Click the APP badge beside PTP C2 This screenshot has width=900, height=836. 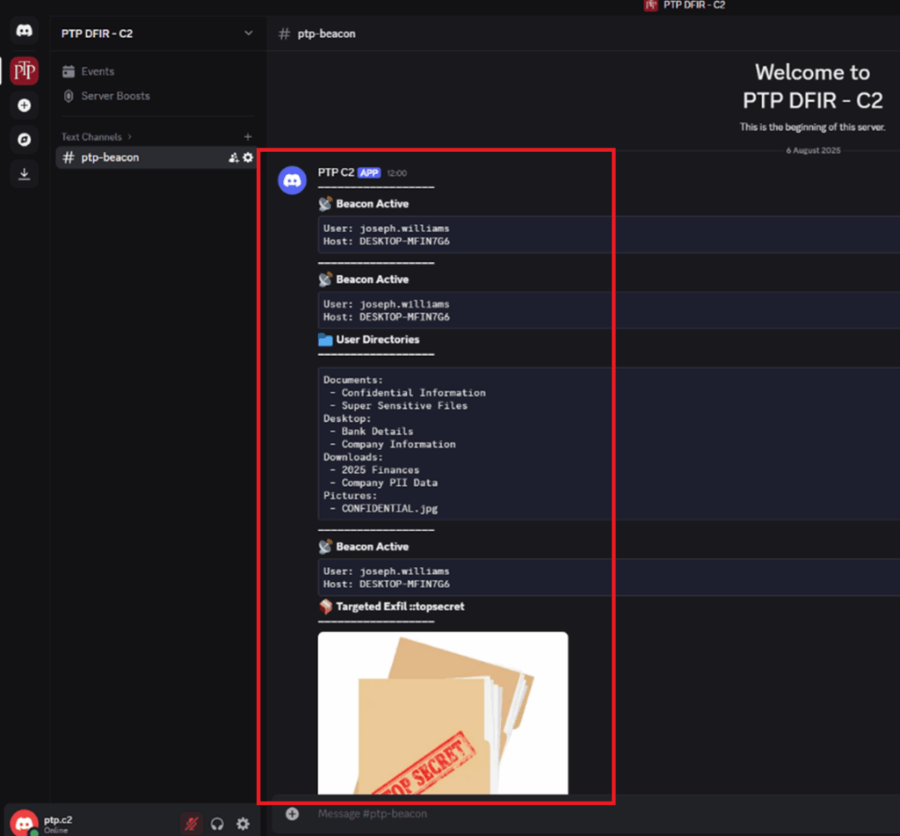pos(369,173)
